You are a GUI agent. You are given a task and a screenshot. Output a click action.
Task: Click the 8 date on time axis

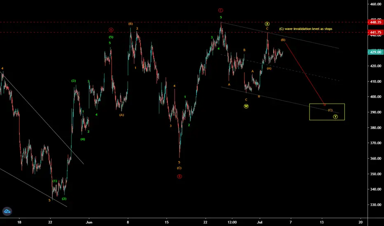[128, 222]
